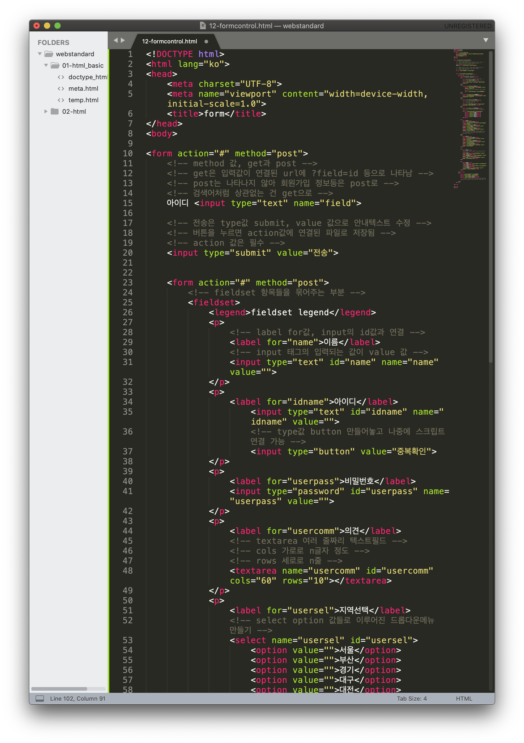
Task: Click the back navigation arrow in tab bar
Action: point(116,41)
